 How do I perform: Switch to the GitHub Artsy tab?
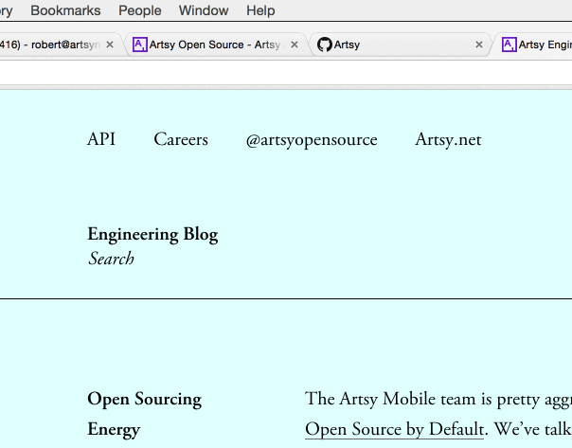tap(400, 45)
